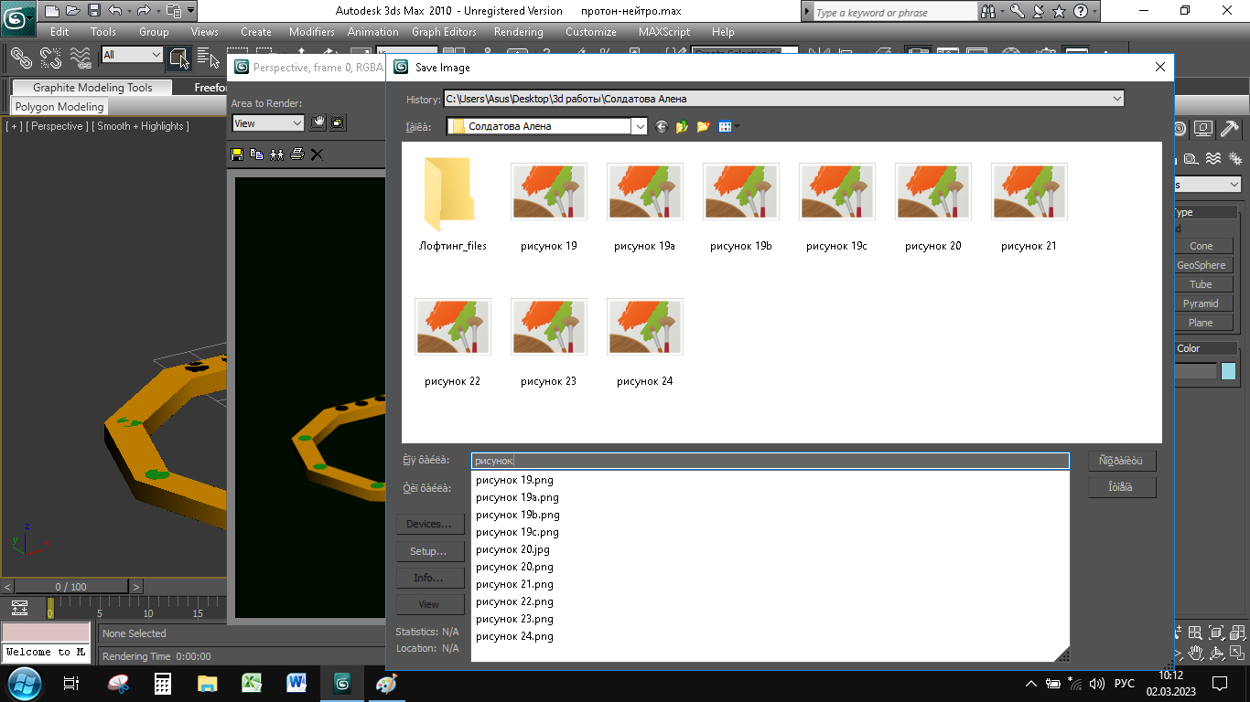1250x702 pixels.
Task: Click the yellow Save Image icon in render window
Action: 237,154
